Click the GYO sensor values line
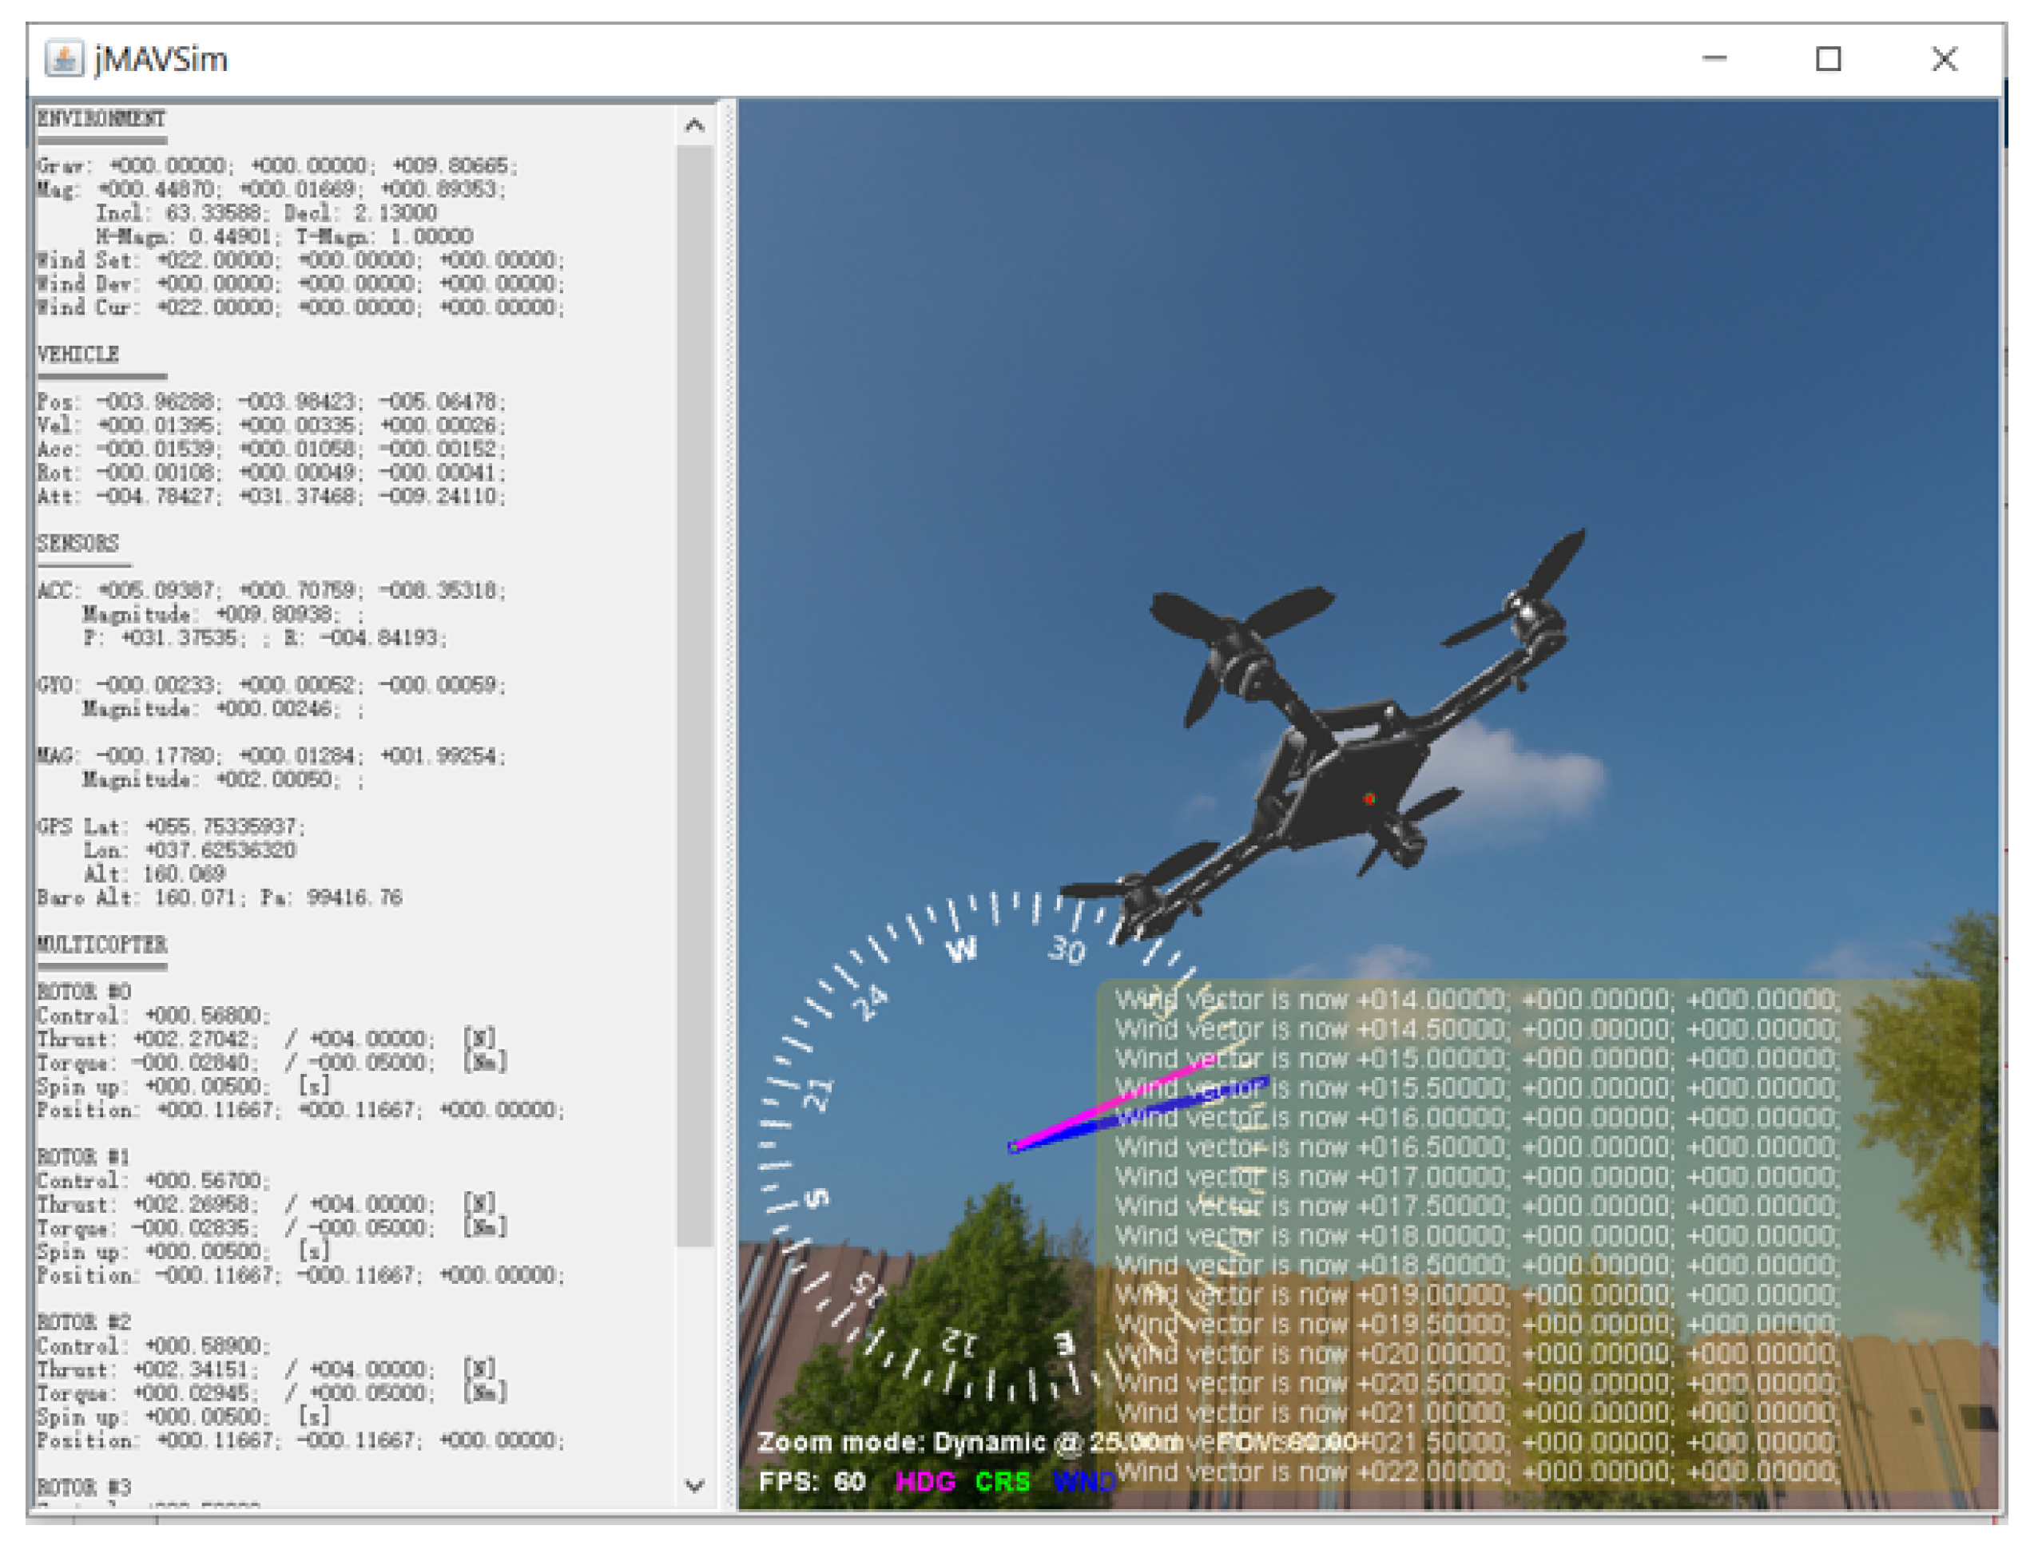The height and width of the screenshot is (1553, 2038). 272,684
